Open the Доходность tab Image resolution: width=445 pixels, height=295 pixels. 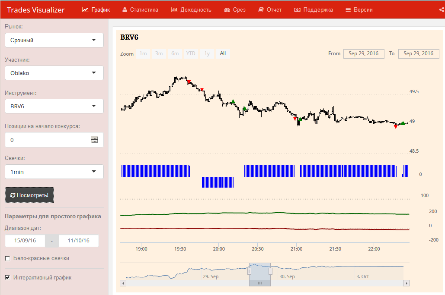(x=191, y=10)
